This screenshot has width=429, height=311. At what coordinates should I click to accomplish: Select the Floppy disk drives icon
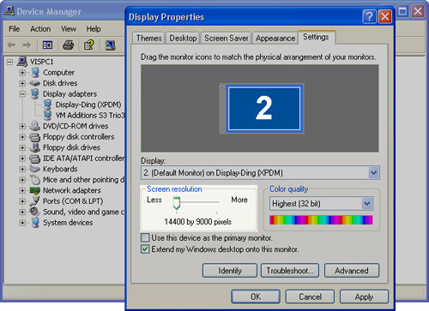(x=35, y=147)
